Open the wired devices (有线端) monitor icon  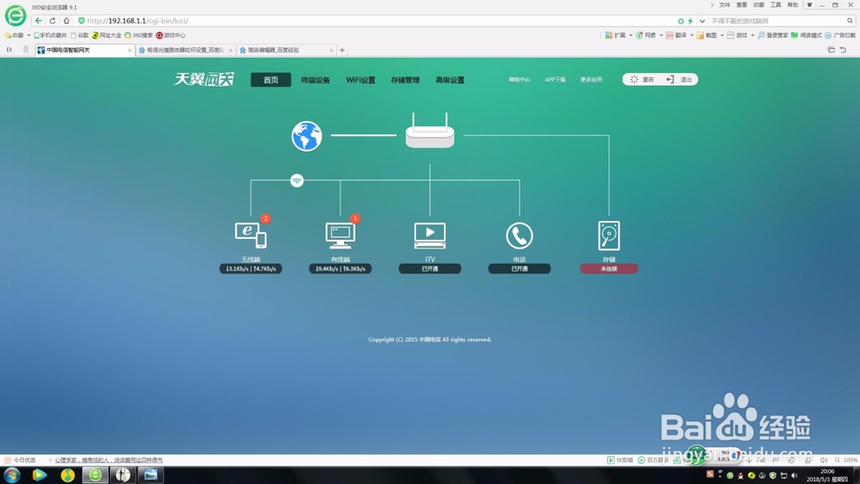340,236
